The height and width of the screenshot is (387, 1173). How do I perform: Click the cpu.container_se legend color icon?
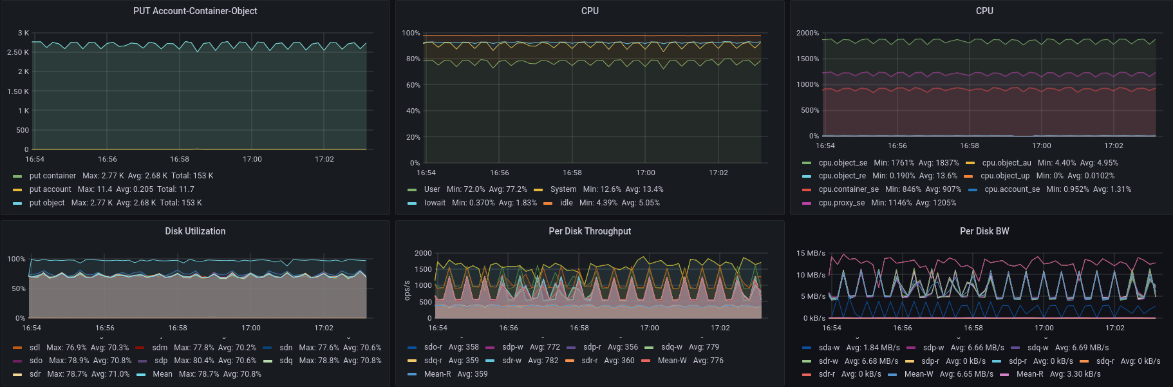[807, 190]
